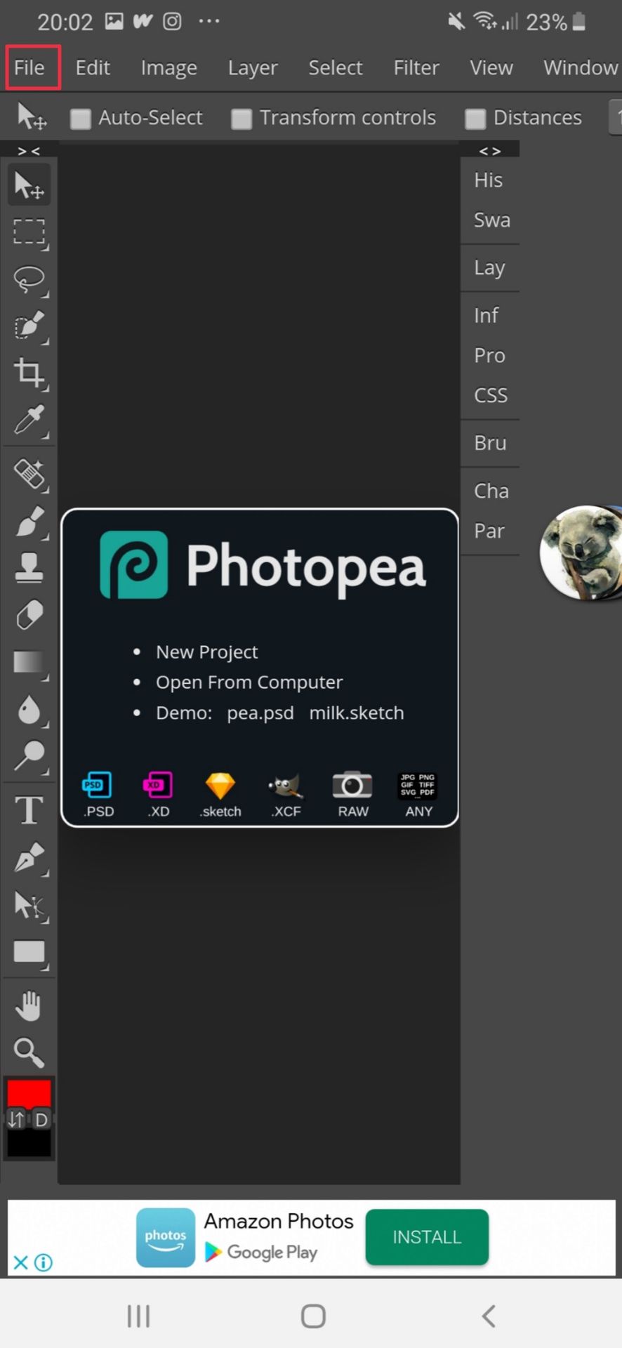Image resolution: width=622 pixels, height=1348 pixels.
Task: Open the Window menu
Action: point(581,67)
